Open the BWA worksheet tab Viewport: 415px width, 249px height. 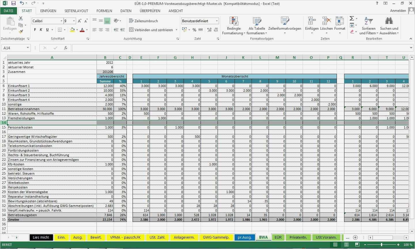point(263,237)
